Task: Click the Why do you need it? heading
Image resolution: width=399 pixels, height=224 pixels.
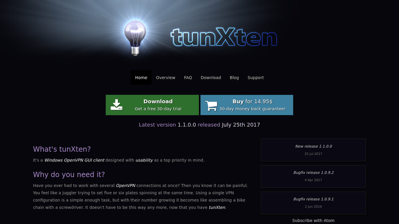Action: pyautogui.click(x=69, y=175)
